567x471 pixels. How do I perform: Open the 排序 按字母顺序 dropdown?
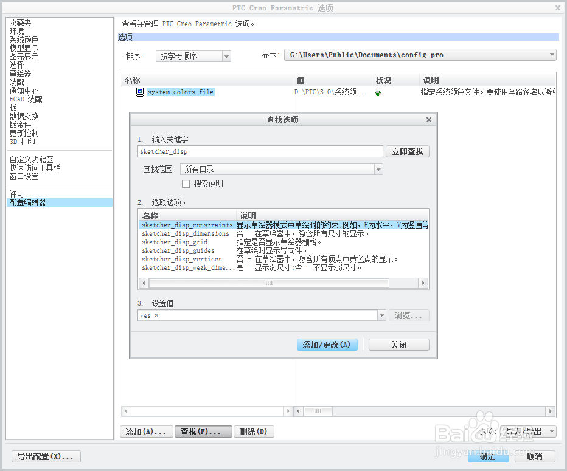[226, 57]
